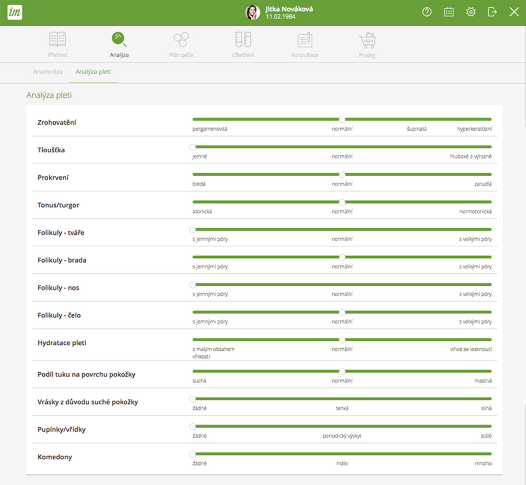This screenshot has width=526, height=485.
Task: Open the Konzultace notepad icon
Action: coord(305,39)
